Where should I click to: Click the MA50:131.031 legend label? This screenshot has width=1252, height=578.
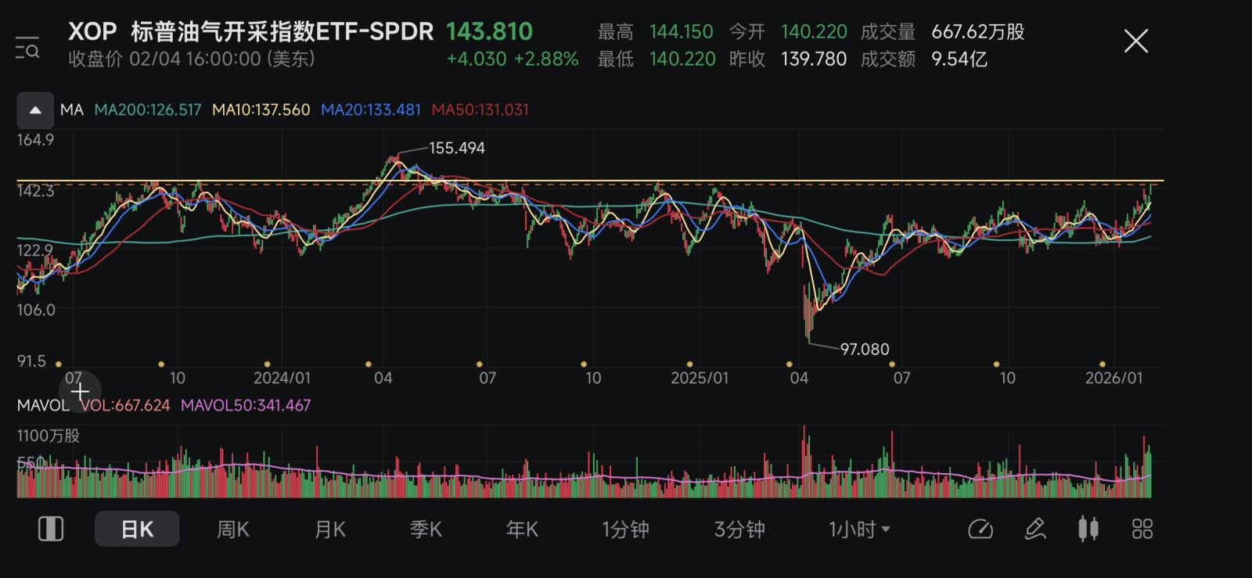tap(480, 110)
